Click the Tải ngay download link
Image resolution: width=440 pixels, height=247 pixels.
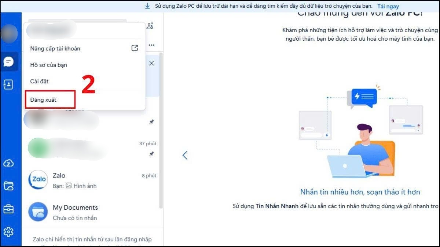pyautogui.click(x=388, y=6)
